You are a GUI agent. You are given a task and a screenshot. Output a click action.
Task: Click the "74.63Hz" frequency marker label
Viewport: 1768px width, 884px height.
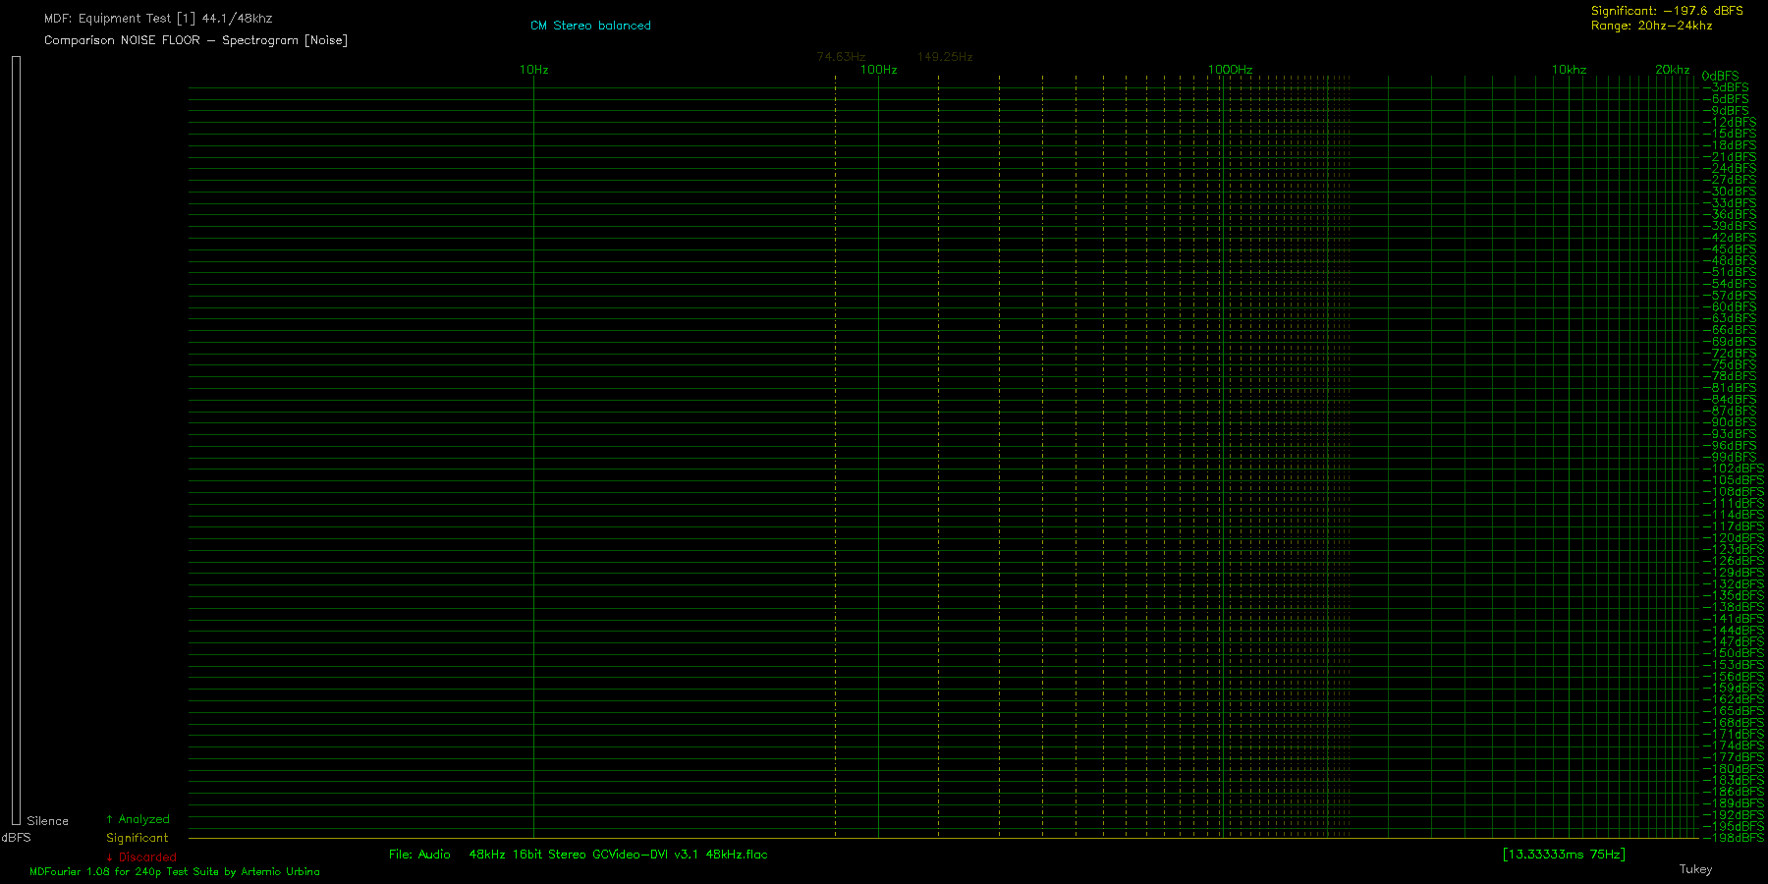coord(841,57)
